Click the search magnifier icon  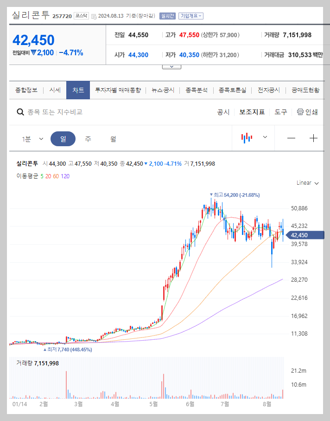pos(20,112)
